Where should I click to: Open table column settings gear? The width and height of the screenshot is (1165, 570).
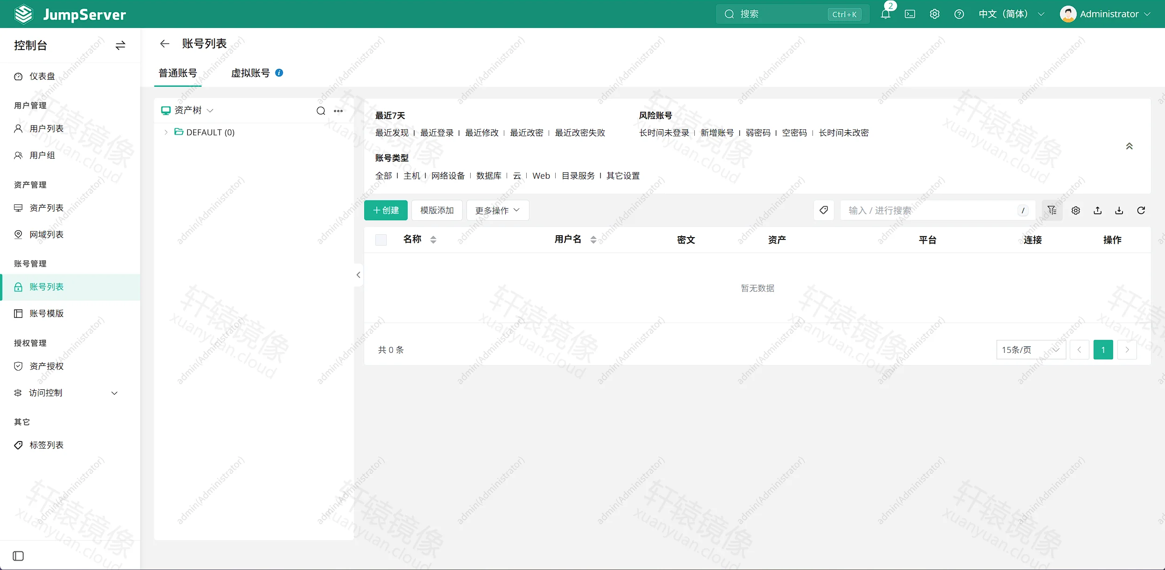click(1076, 211)
